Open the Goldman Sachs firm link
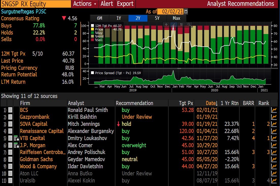This screenshot has width=280, height=186. (36, 159)
